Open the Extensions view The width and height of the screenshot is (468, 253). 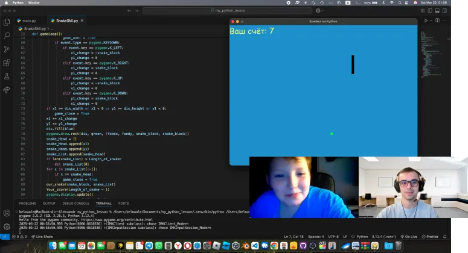click(x=7, y=63)
